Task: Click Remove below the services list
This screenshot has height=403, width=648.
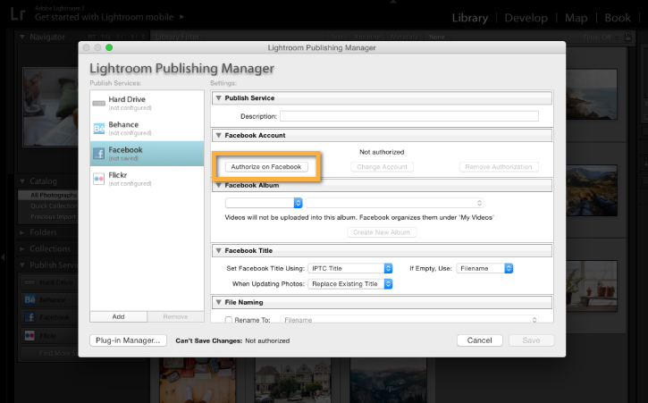Action: click(175, 316)
